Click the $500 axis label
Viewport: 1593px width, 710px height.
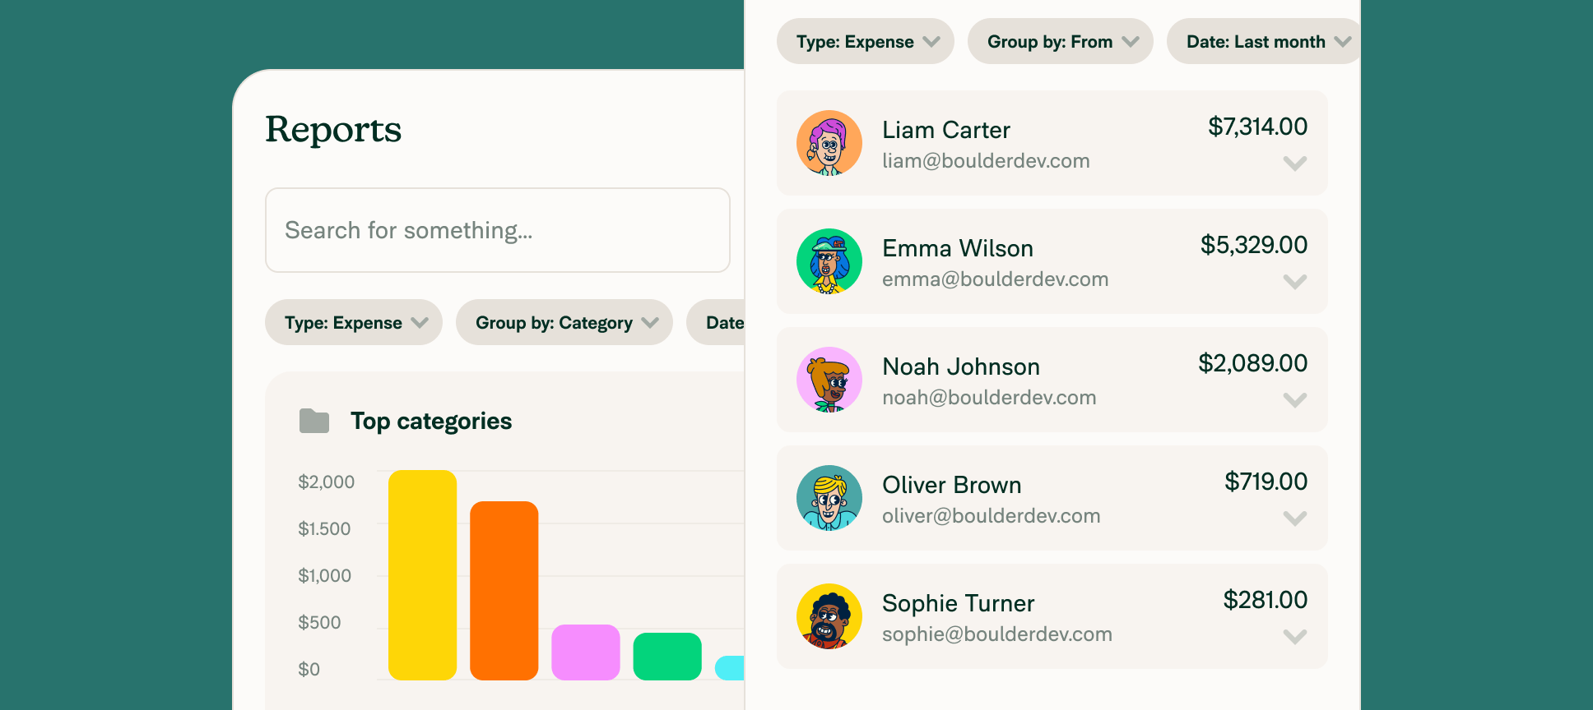coord(319,623)
